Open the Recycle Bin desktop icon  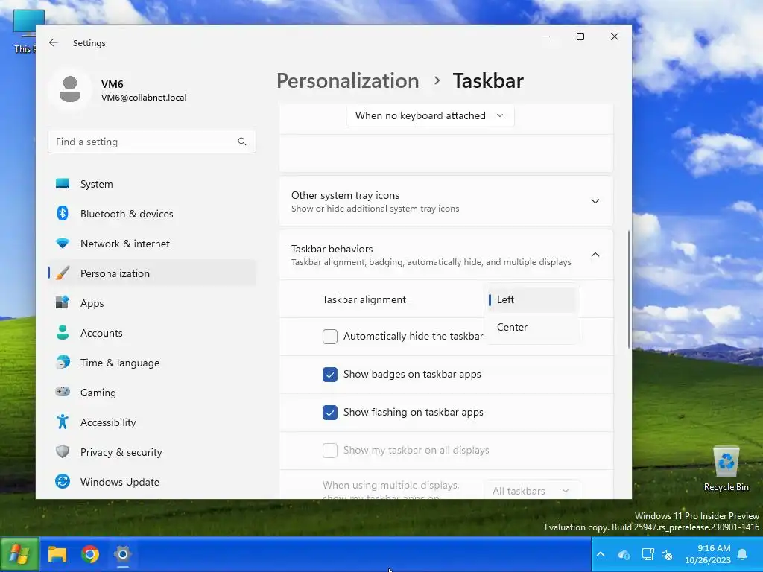[726, 469]
